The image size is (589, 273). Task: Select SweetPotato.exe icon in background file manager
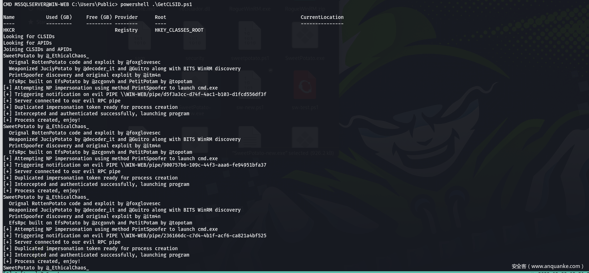pos(305,36)
